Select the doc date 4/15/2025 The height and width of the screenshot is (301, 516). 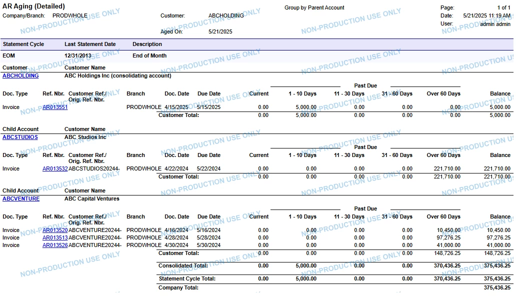pos(176,107)
